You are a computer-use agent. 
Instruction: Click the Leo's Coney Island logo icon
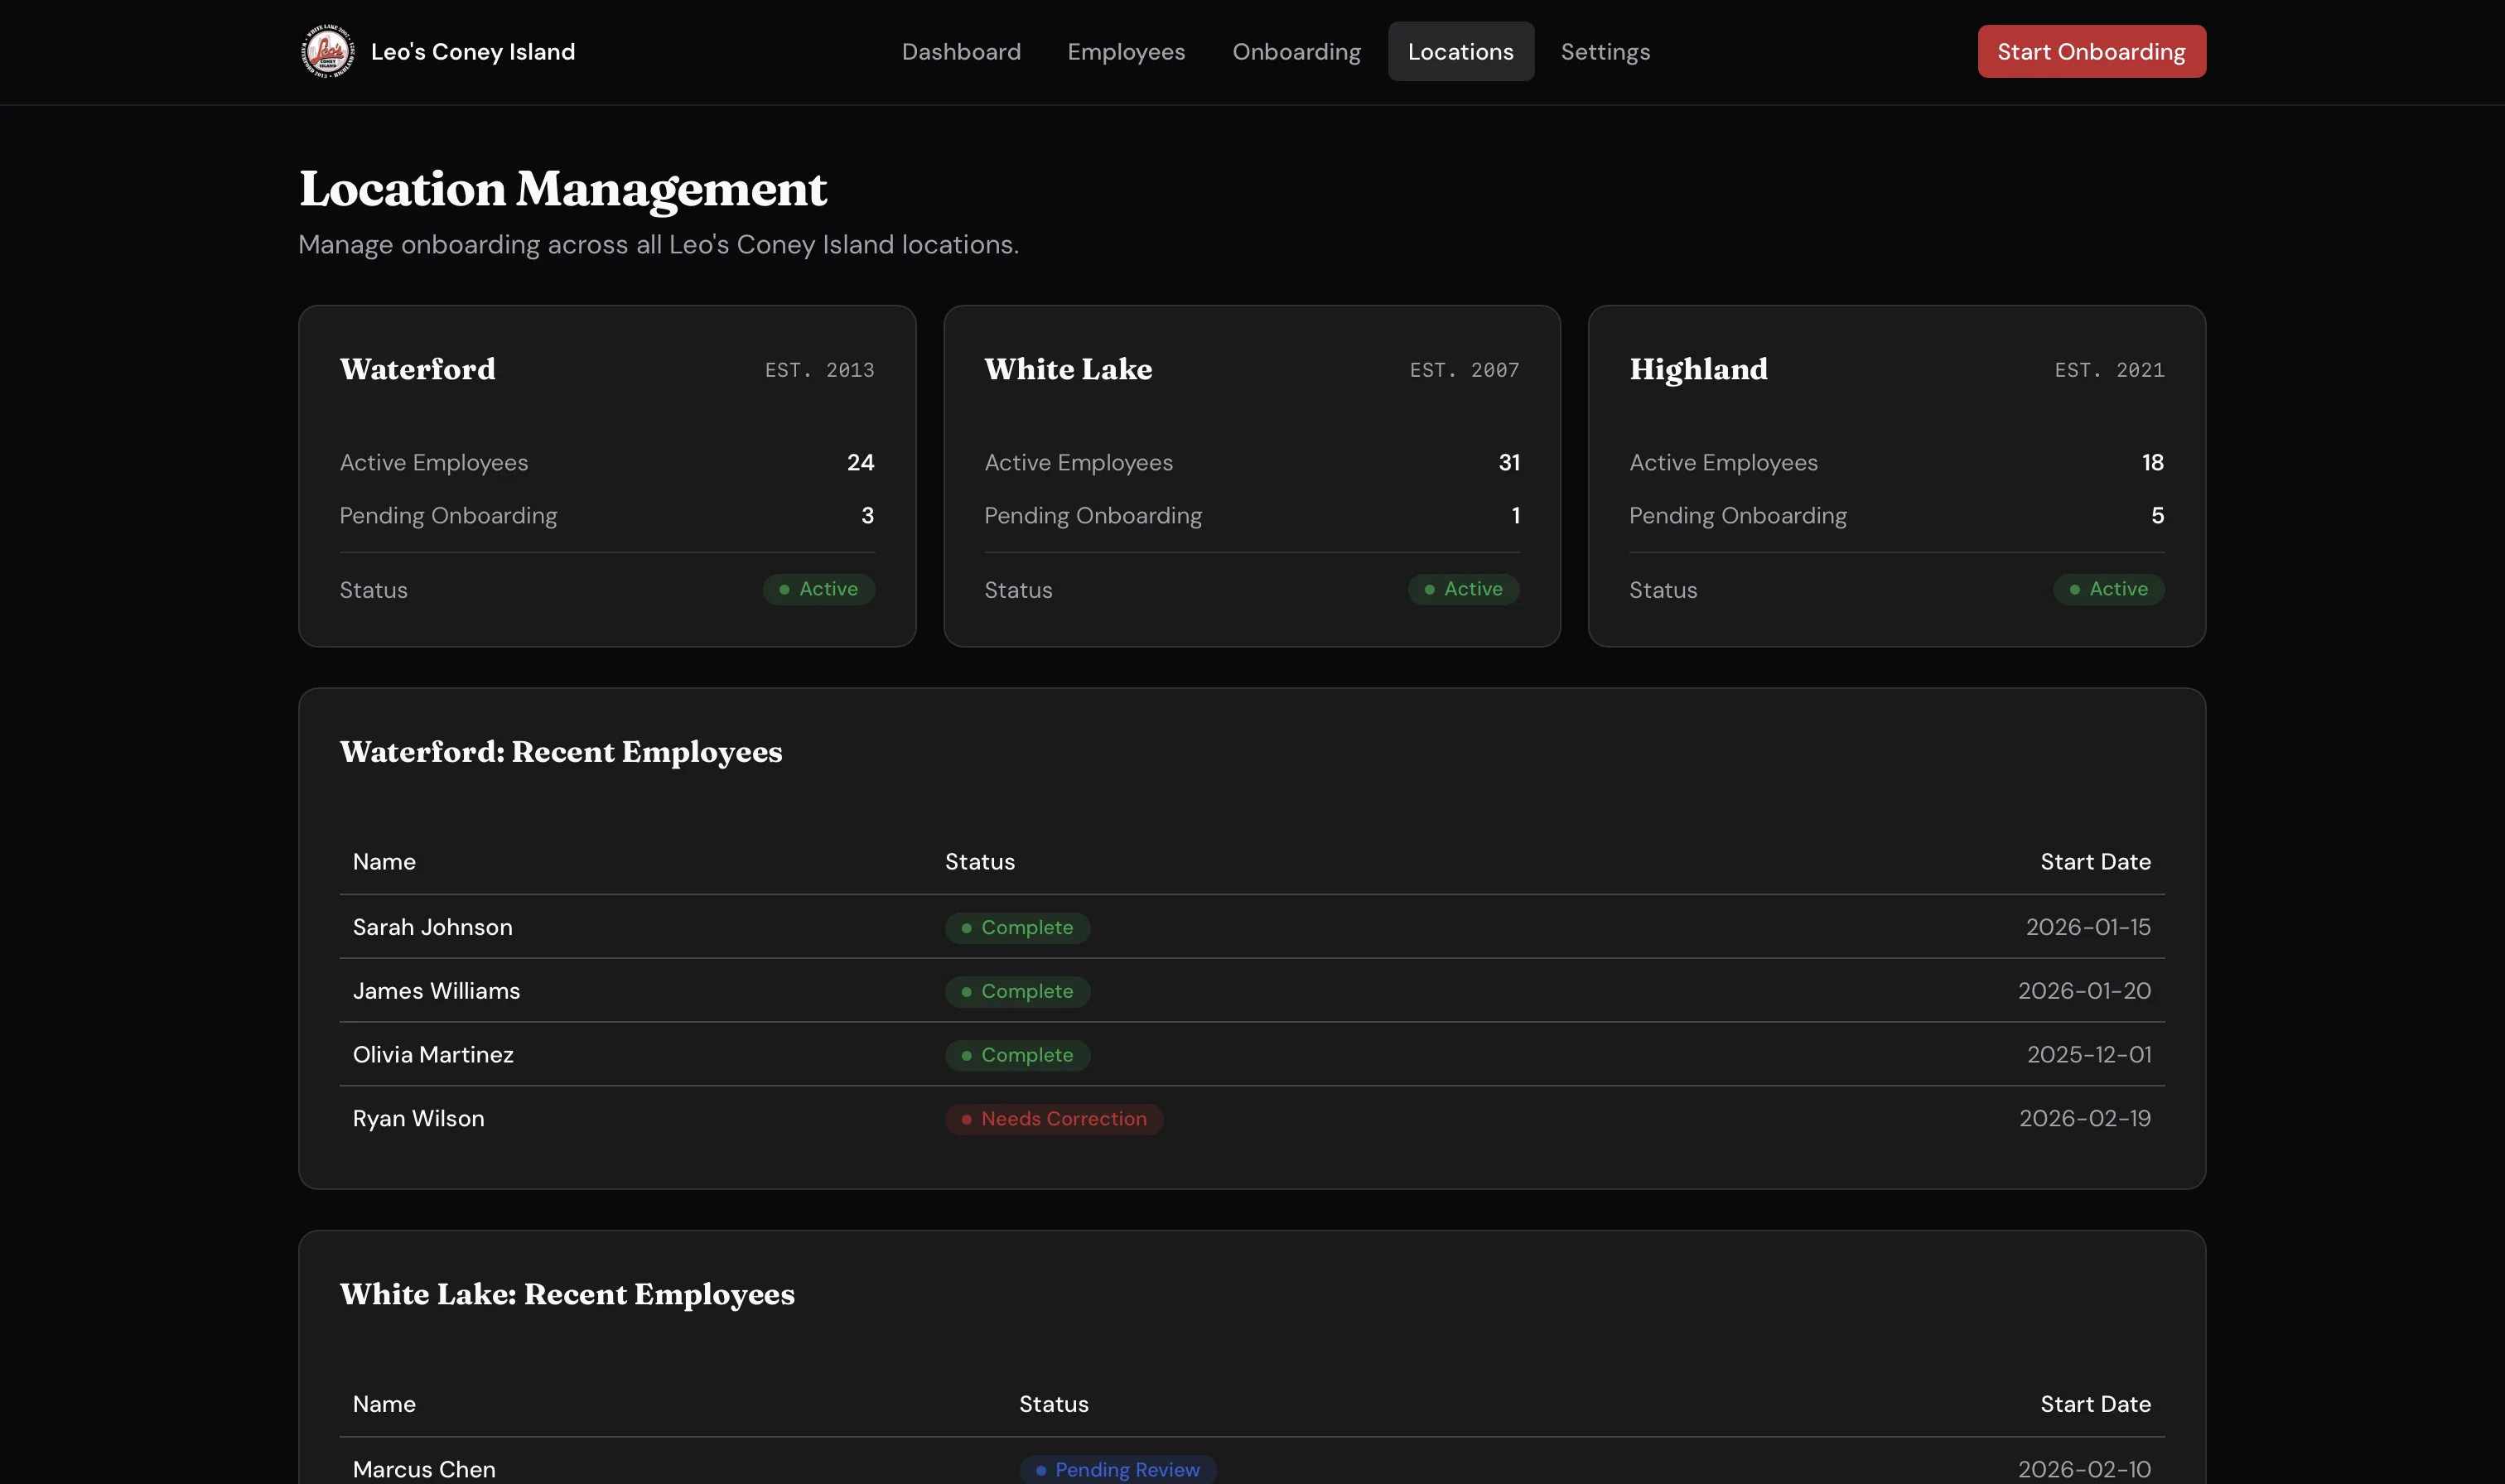pos(328,51)
